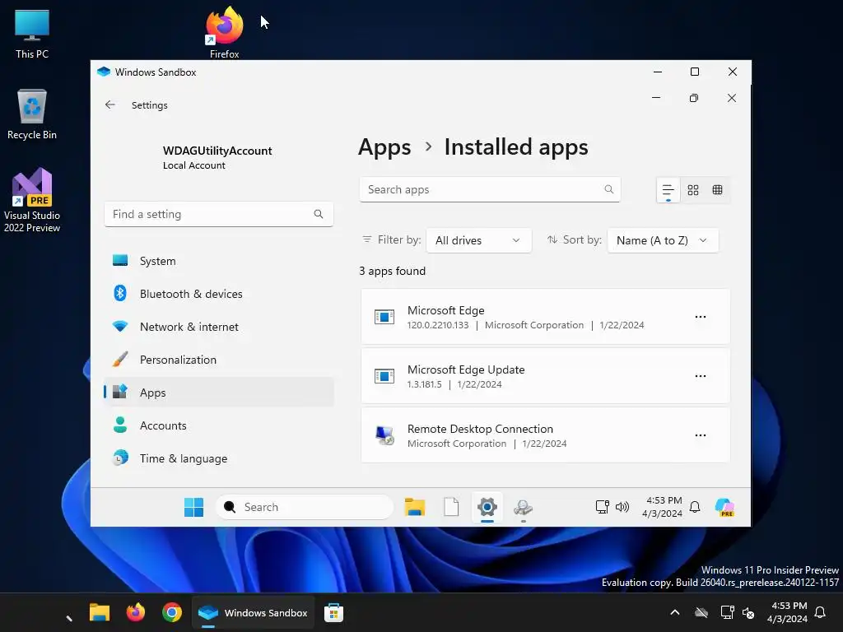
Task: Open sandbox Start menu Windows logo
Action: [193, 507]
